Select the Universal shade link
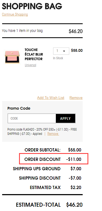102x211 pixels. click(30, 65)
